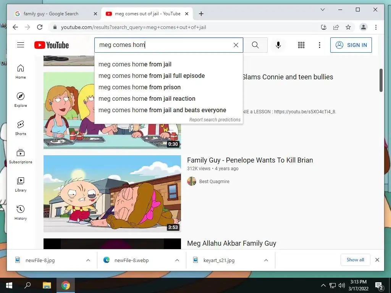Image resolution: width=391 pixels, height=293 pixels.
Task: Go to Home in the sidebar
Action: (x=21, y=72)
